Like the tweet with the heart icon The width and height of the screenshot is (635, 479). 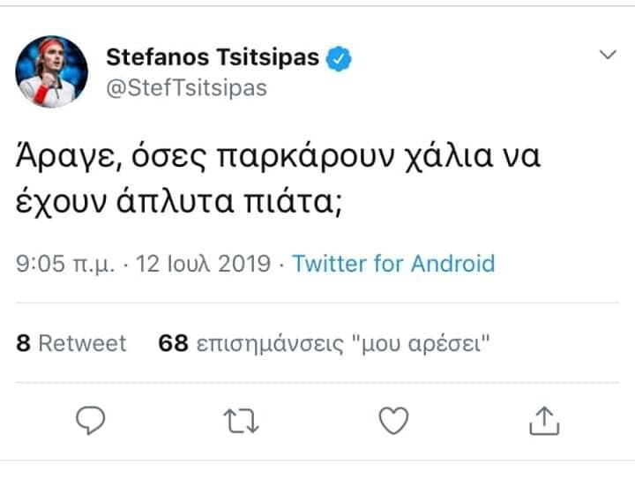click(393, 422)
